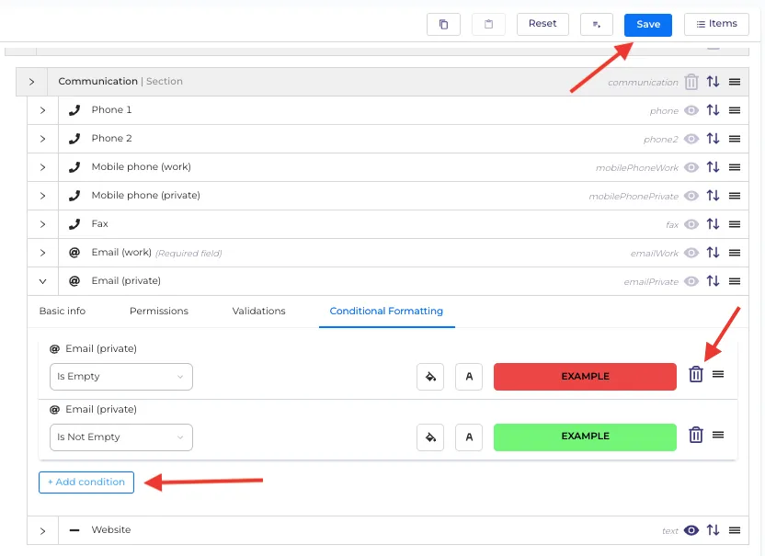Click text color A for Is Not Empty condition
765x556 pixels.
coord(469,437)
